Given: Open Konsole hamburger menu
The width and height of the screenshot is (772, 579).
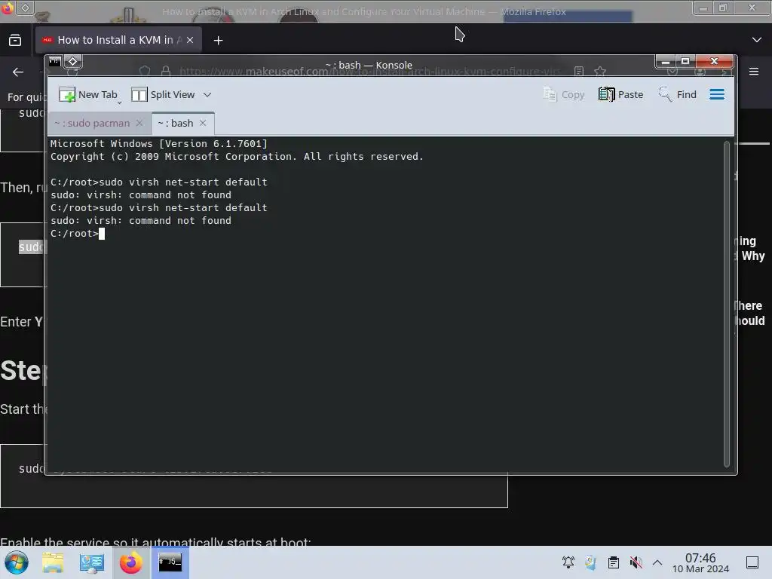Looking at the screenshot, I should click(717, 94).
